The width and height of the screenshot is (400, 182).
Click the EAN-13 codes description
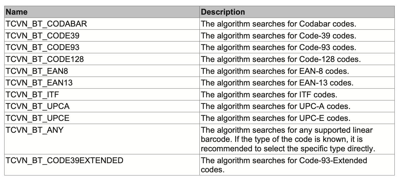click(x=277, y=83)
